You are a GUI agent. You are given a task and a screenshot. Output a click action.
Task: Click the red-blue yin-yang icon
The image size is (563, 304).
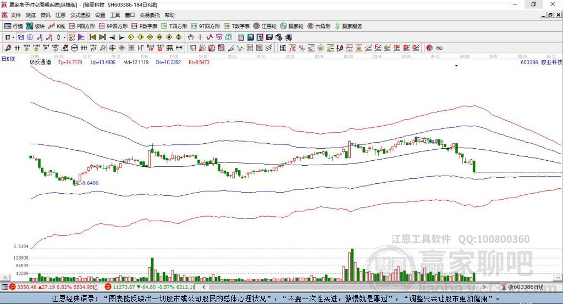pyautogui.click(x=429, y=48)
